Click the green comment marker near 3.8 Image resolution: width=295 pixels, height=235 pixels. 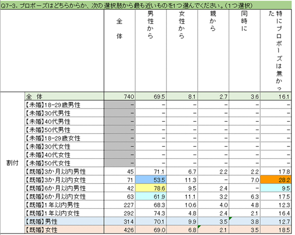click(x=230, y=218)
